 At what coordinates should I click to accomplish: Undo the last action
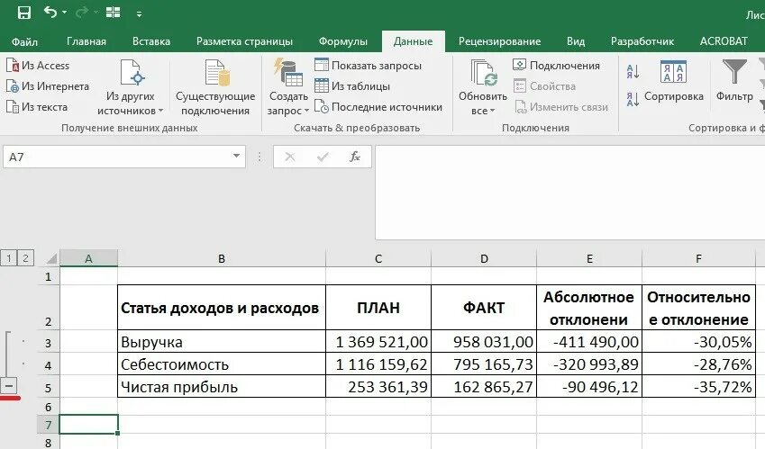coord(50,12)
